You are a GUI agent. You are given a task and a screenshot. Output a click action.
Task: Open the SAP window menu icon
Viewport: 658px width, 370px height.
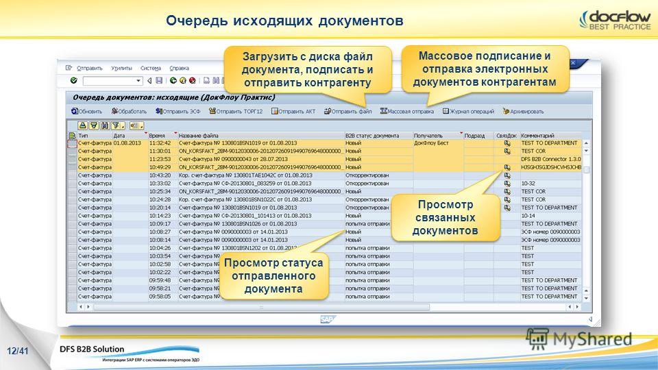[x=69, y=68]
